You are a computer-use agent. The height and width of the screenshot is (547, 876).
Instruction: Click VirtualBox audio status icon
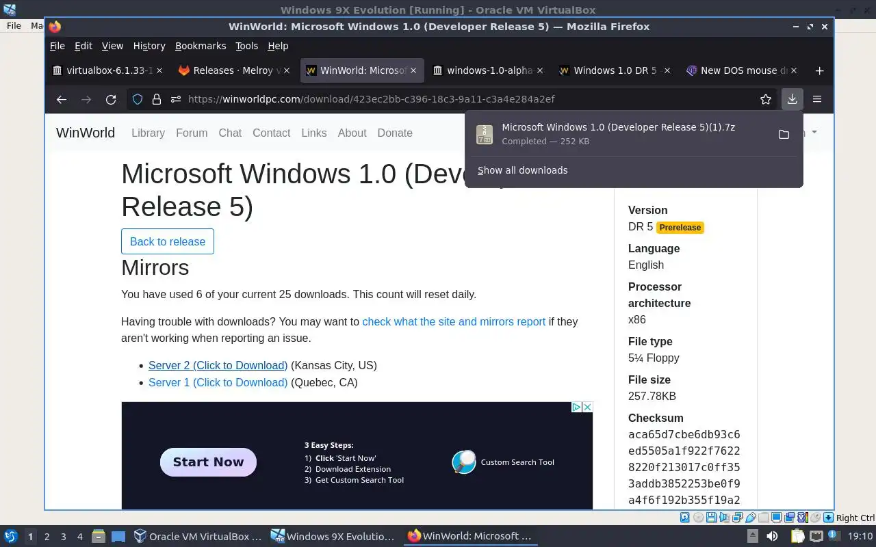pos(724,518)
